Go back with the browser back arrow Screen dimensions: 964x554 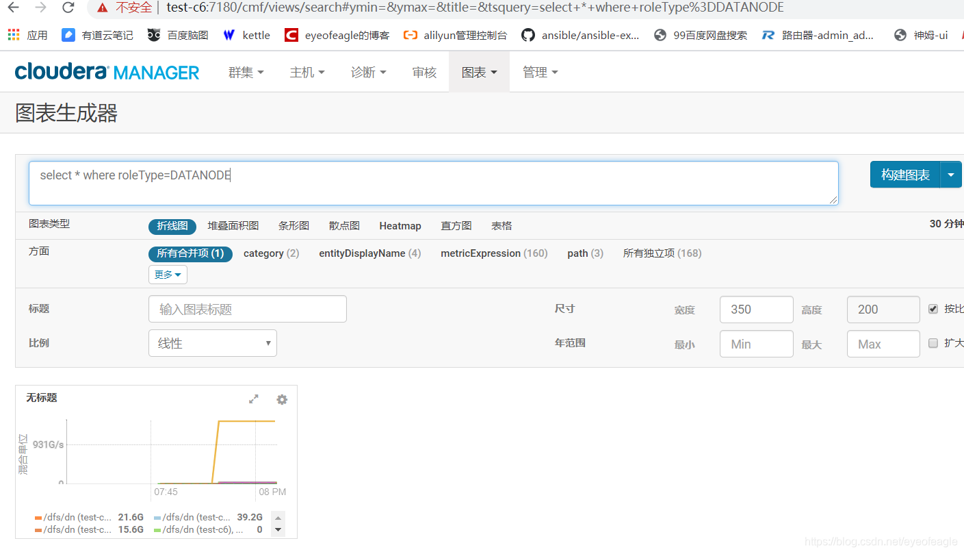[x=14, y=8]
